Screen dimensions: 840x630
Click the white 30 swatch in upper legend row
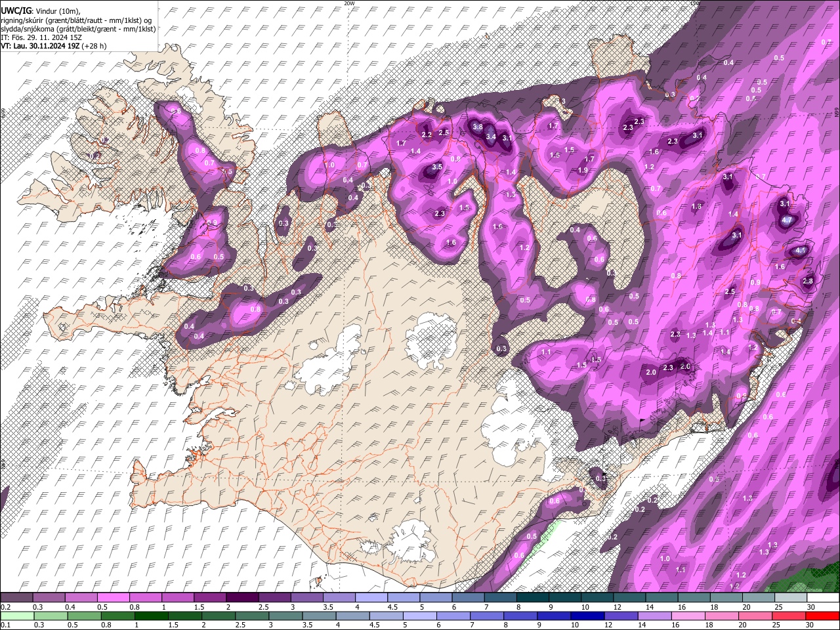pyautogui.click(x=823, y=598)
